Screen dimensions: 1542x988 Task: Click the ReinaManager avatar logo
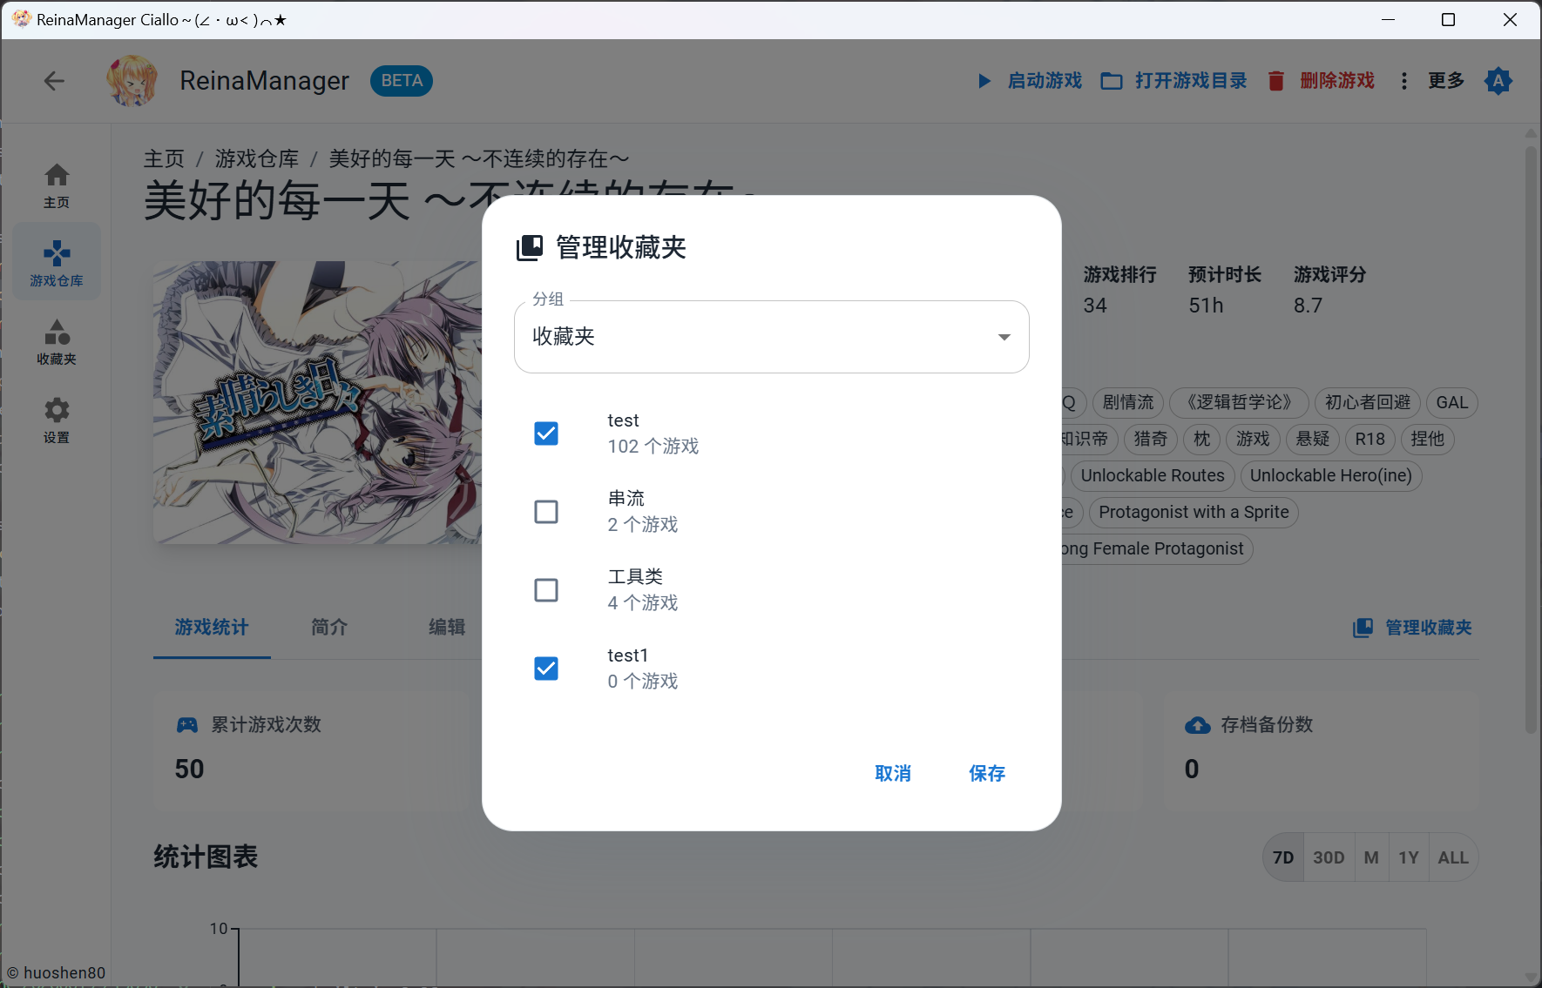point(132,81)
